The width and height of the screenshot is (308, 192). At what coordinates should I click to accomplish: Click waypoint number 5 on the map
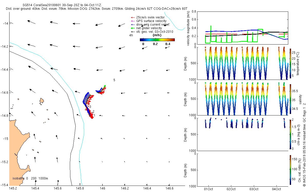114,80
